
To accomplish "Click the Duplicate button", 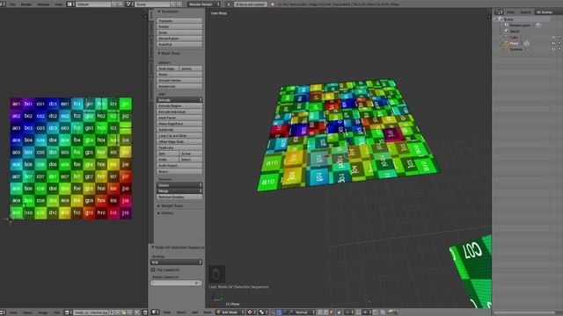I will 179,147.
